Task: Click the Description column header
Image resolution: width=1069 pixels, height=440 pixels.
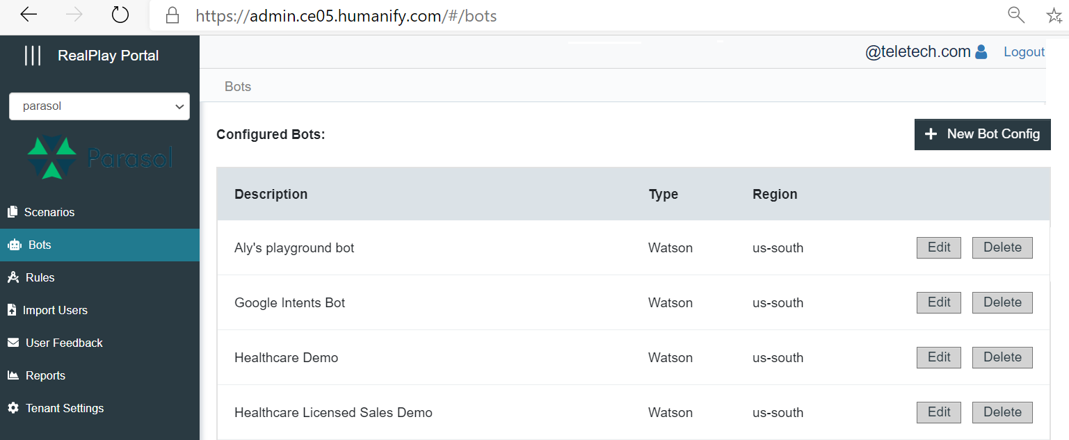Action: [271, 194]
